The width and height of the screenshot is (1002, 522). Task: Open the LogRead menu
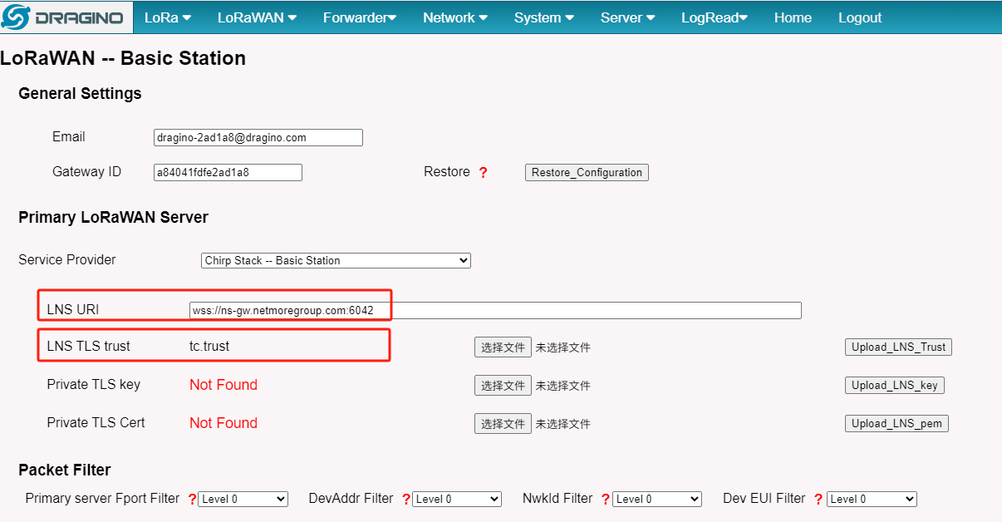pos(715,17)
